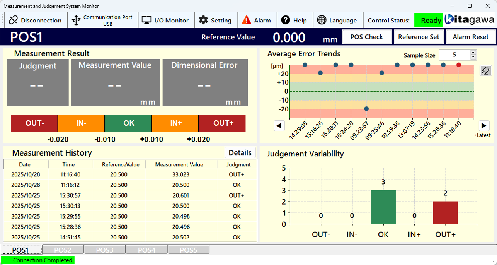
Task: Click the Disconnection icon button
Action: (x=35, y=20)
